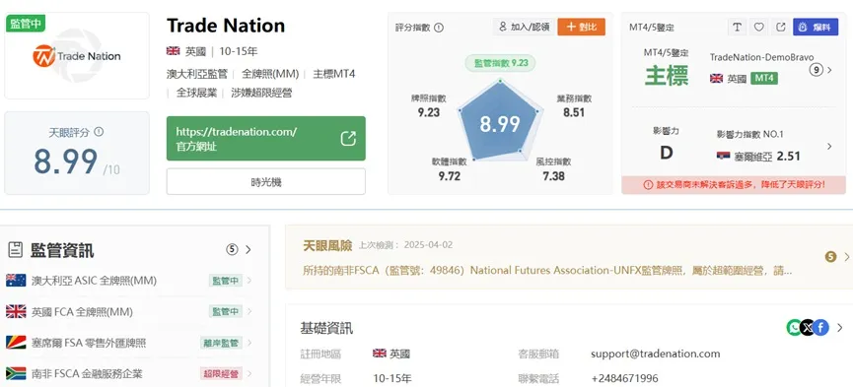Open the 澳大利亞 ASIC 全牌照(MM) row
Image resolution: width=853 pixels, height=387 pixels.
[129, 281]
